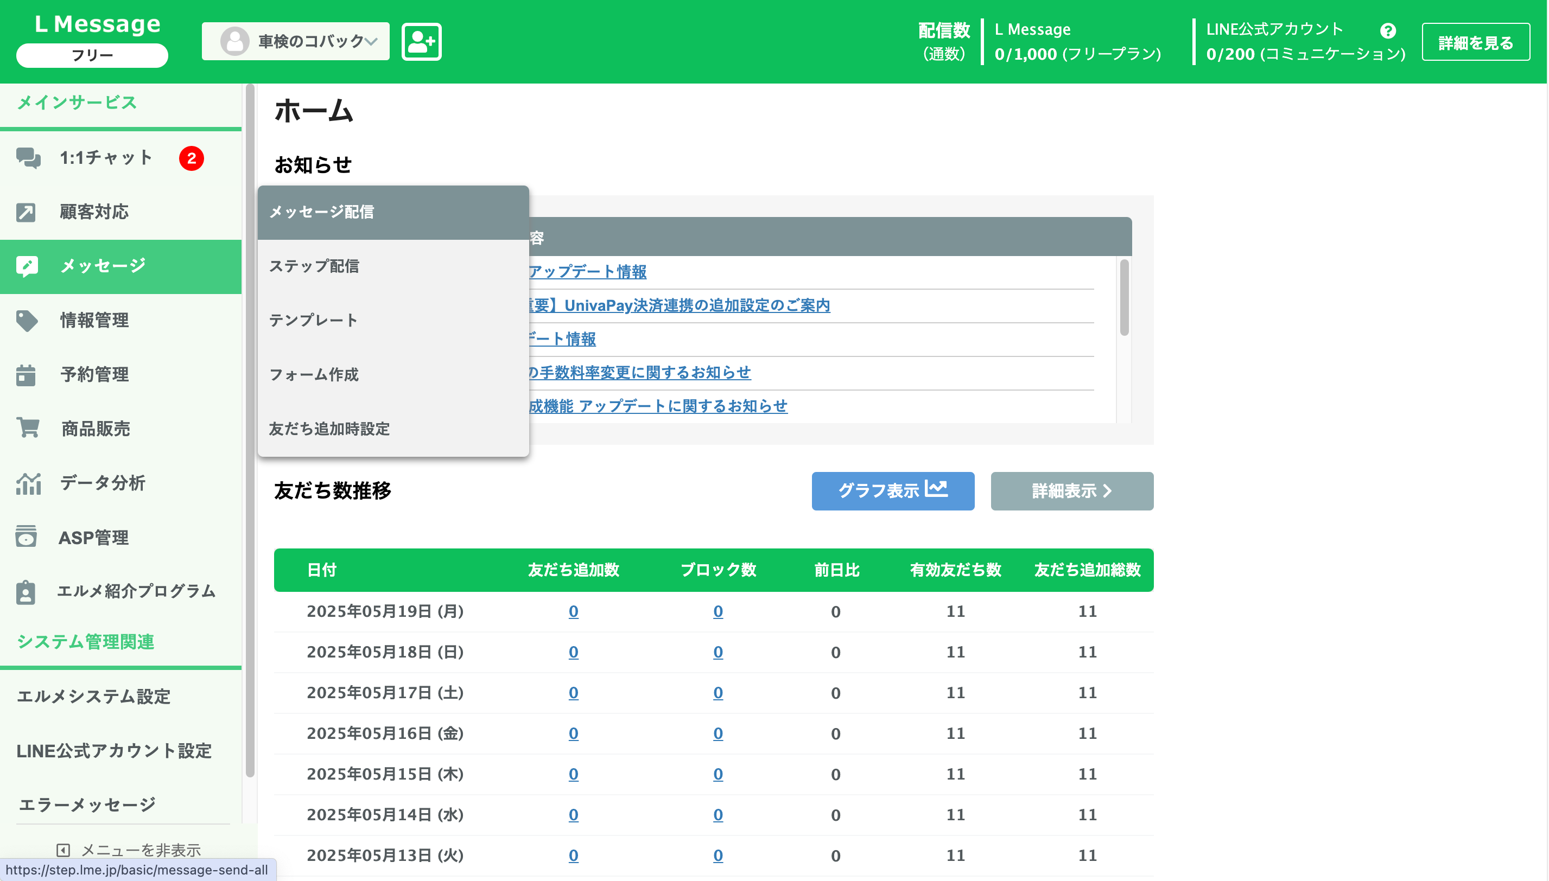
Task: Open データ分析 sidebar item
Action: (121, 483)
